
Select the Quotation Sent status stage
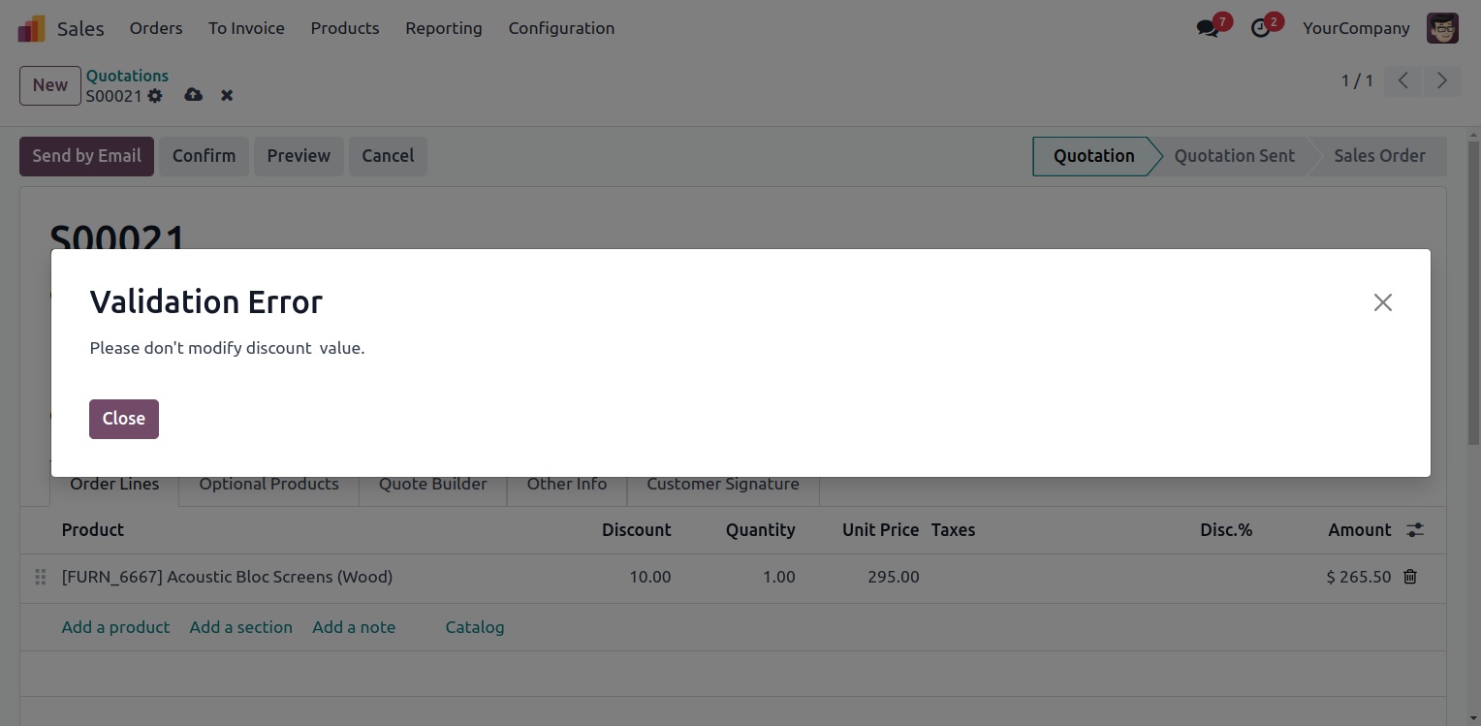coord(1234,156)
